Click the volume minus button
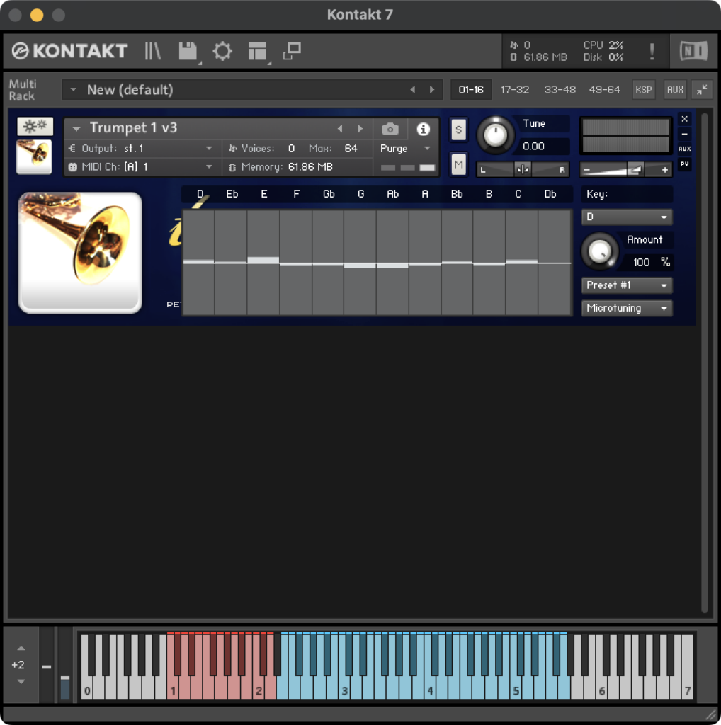This screenshot has height=725, width=721. click(x=587, y=170)
